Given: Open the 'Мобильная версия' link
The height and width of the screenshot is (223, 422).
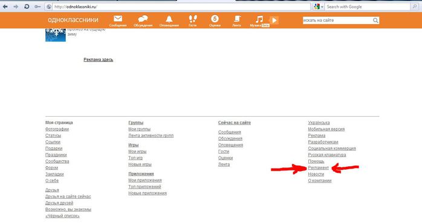Looking at the screenshot, I should tap(326, 129).
